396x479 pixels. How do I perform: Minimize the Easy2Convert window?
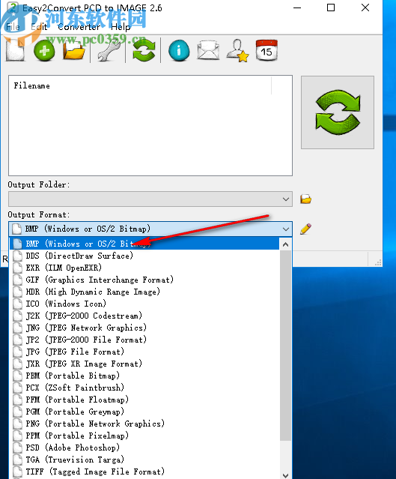point(297,7)
